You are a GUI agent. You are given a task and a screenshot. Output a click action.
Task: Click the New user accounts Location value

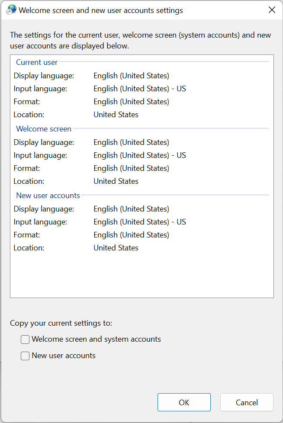[116, 247]
